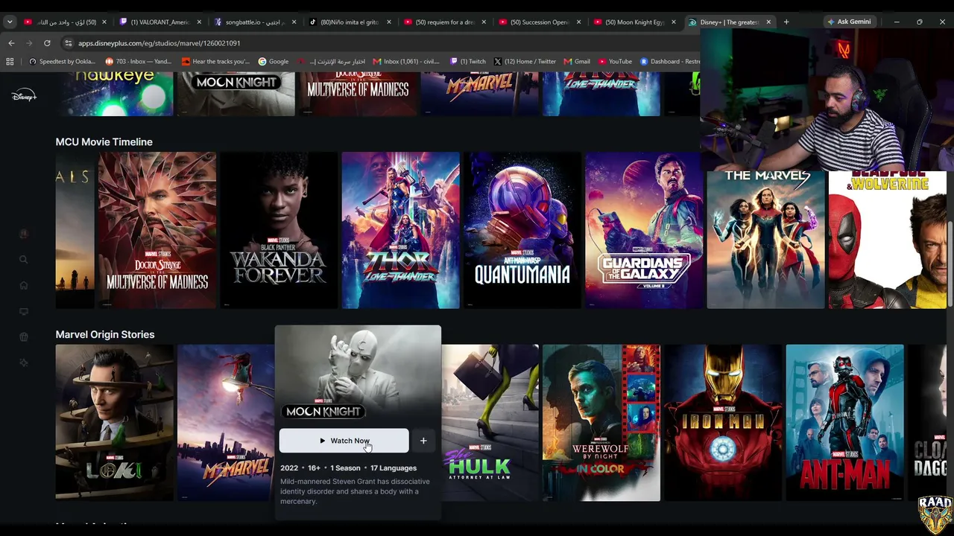Open Werewolf by Night in Color poster

tap(601, 423)
